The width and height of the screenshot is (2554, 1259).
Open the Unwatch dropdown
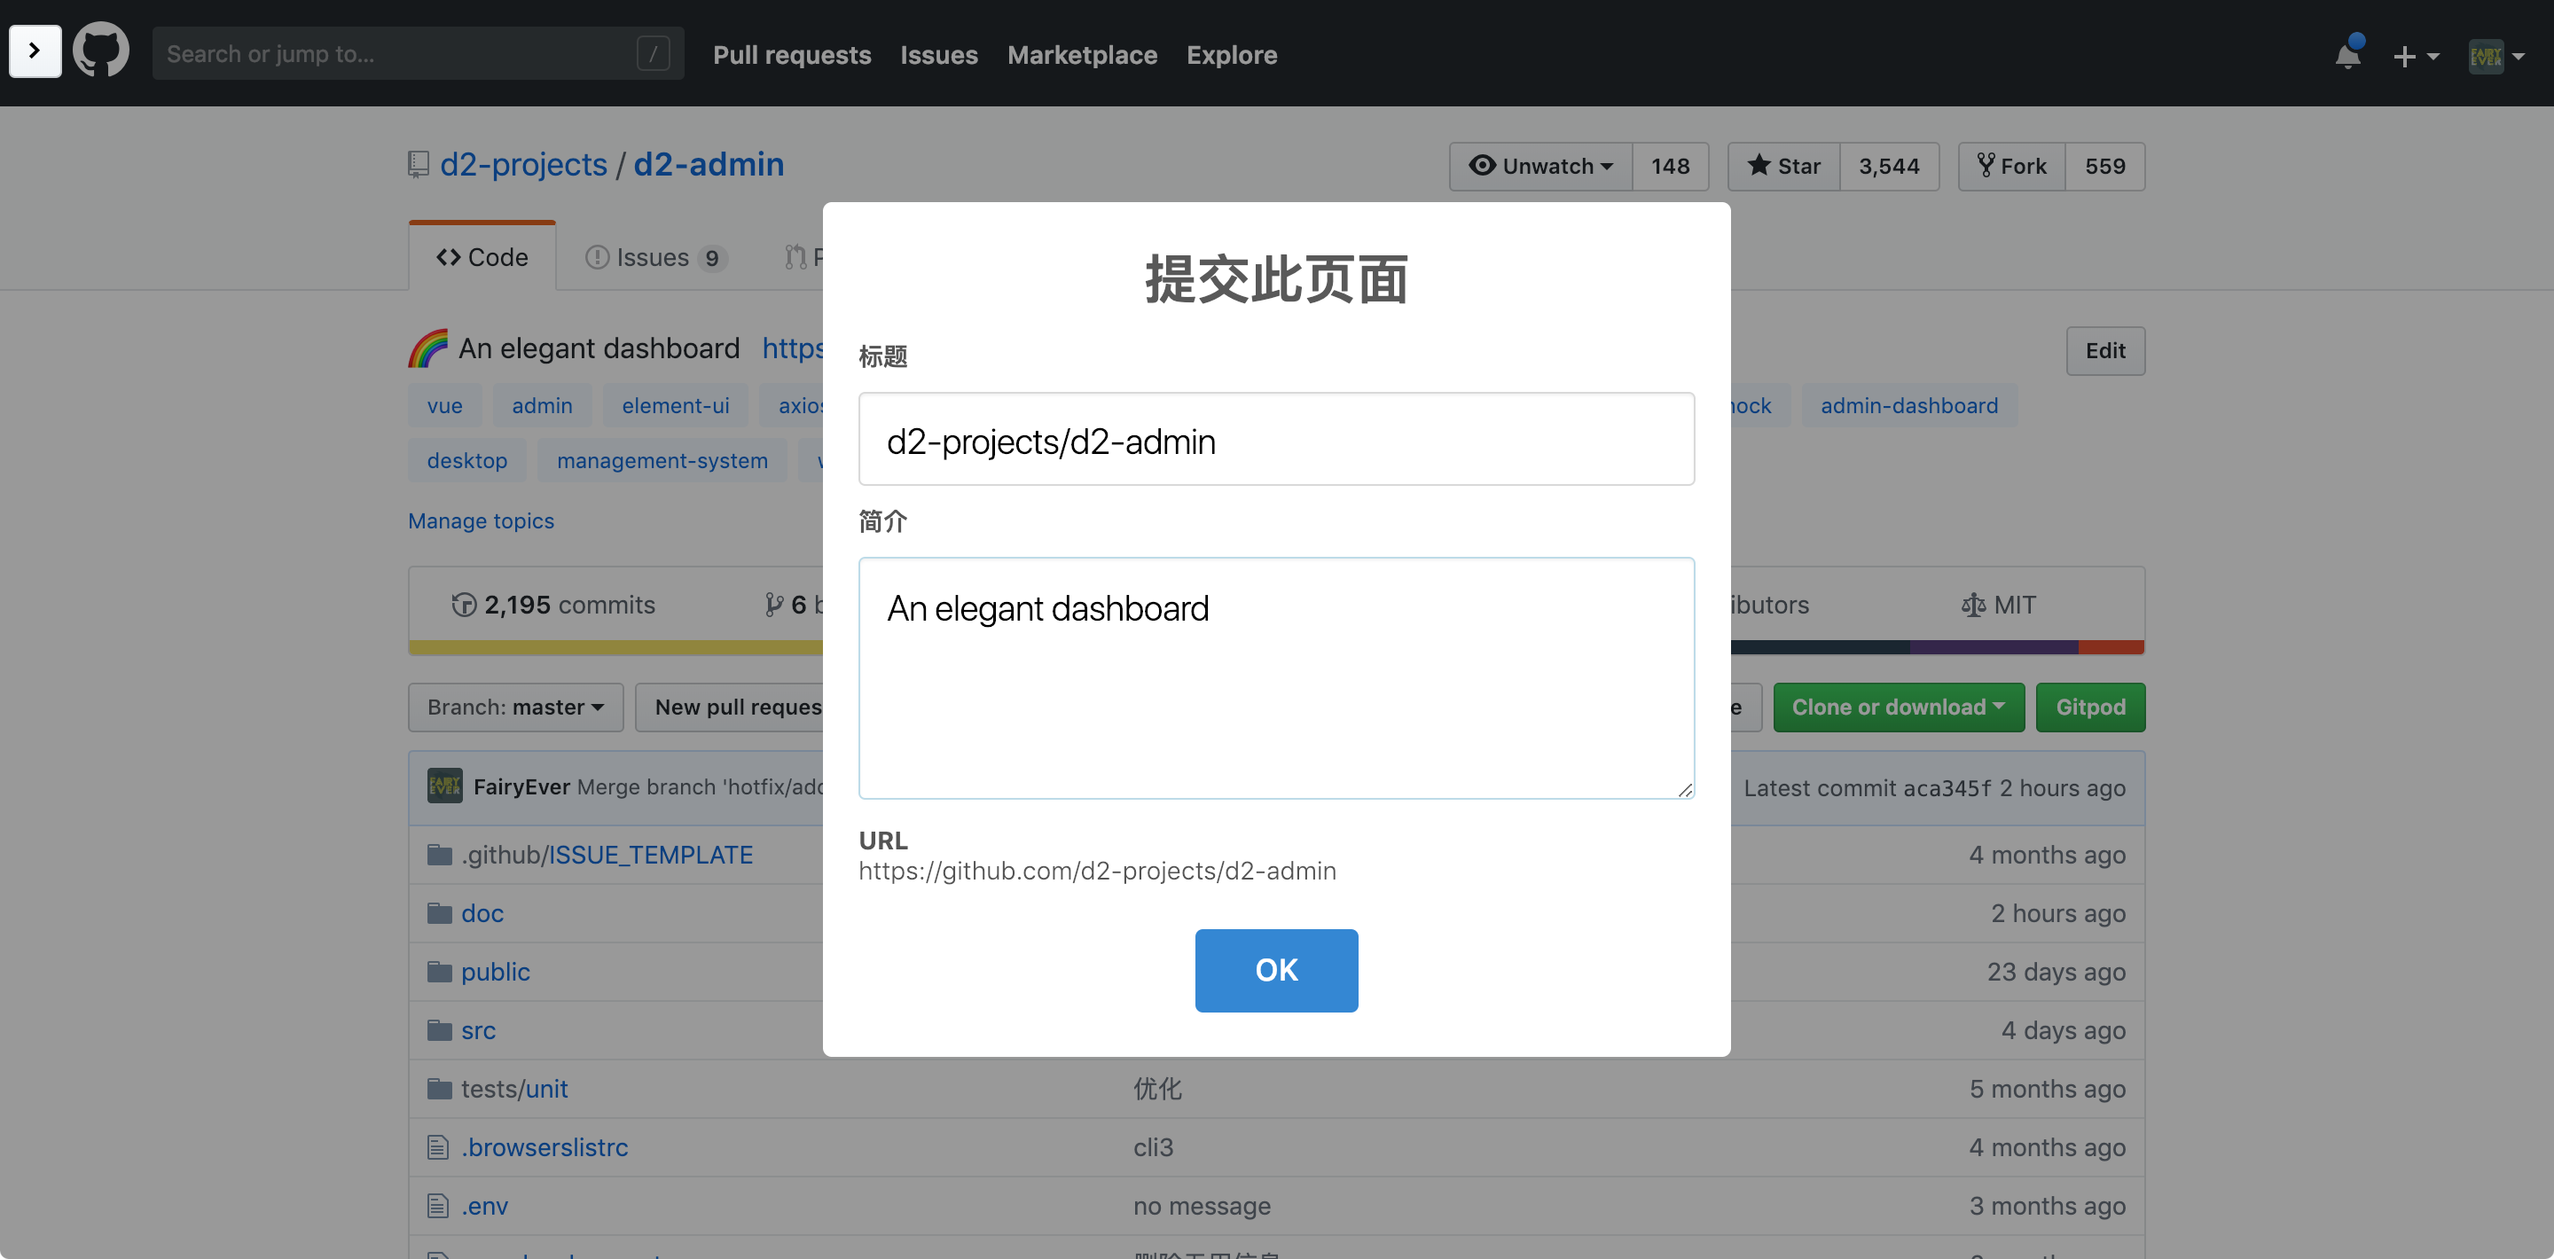coord(1540,167)
